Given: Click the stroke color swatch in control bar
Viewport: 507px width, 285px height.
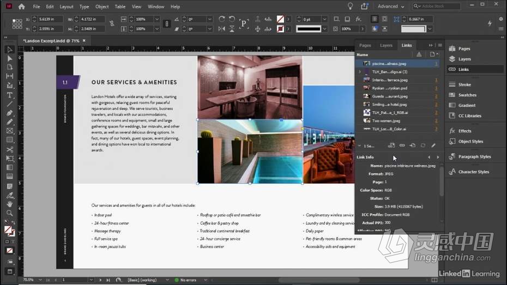Looking at the screenshot, I should click(x=280, y=29).
